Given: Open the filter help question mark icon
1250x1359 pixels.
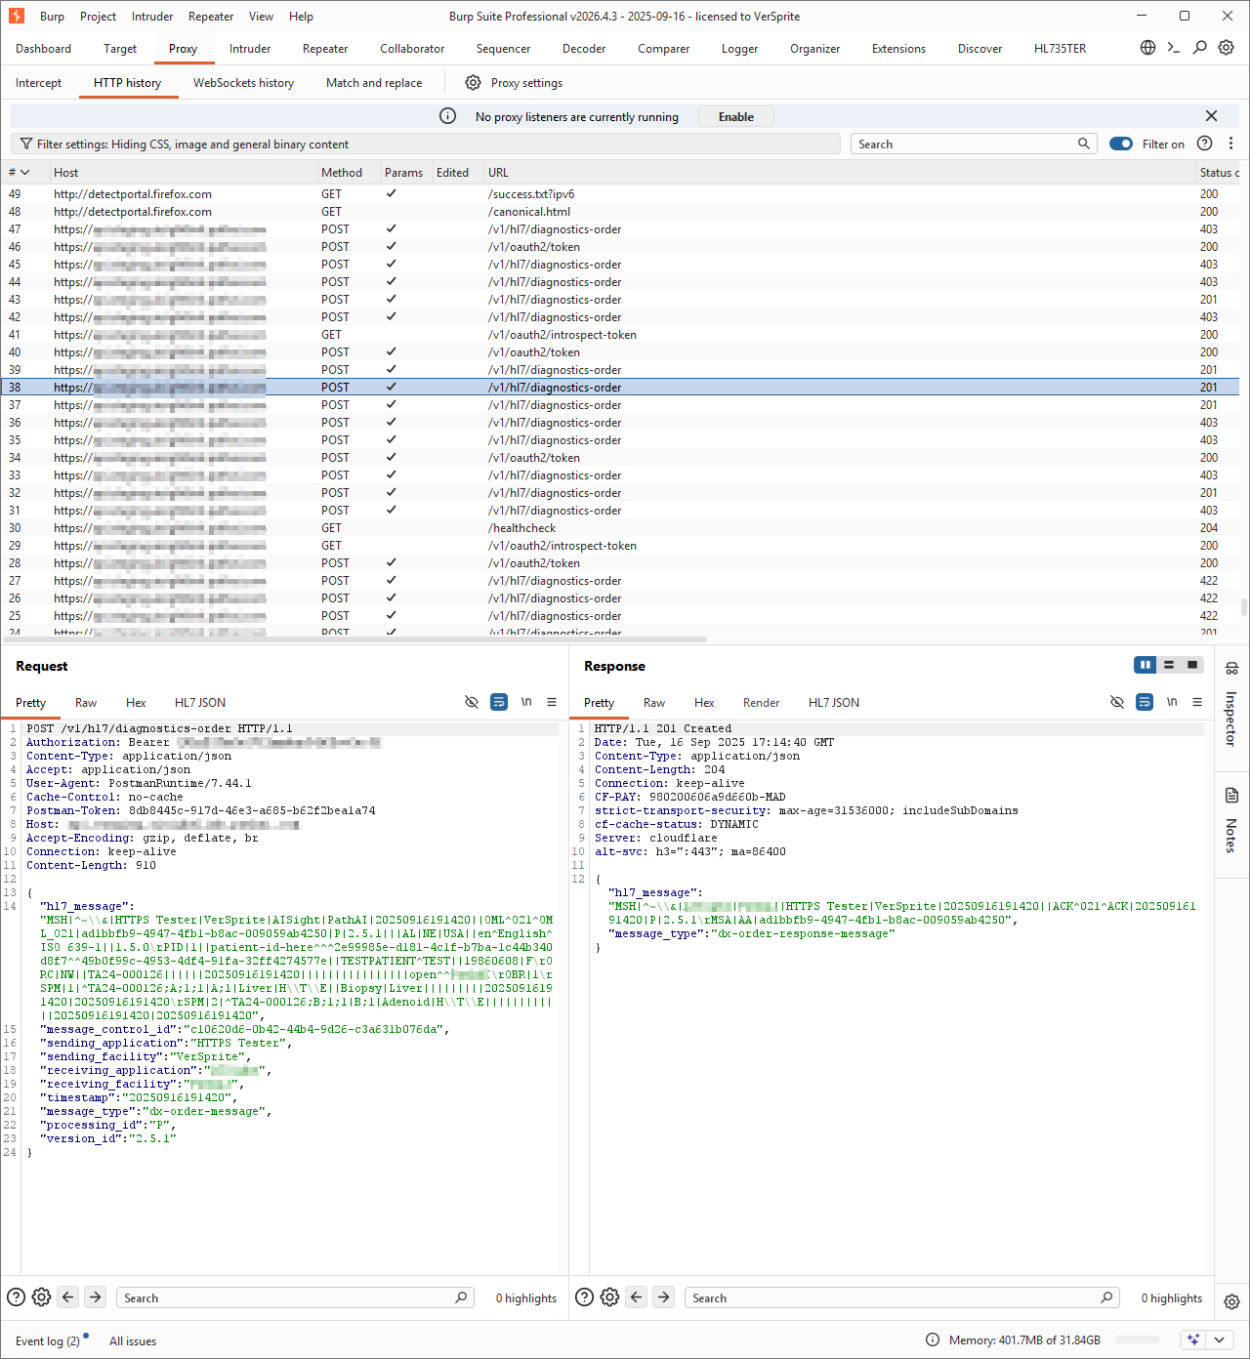Looking at the screenshot, I should 1205,144.
